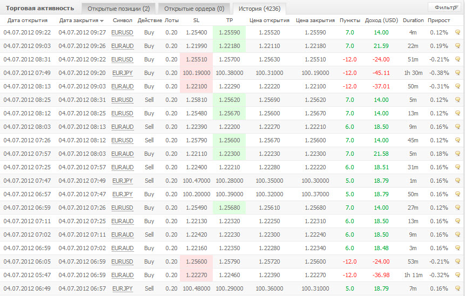Open EURAUD symbol link in trade closed 08:13
This screenshot has width=465, height=296.
(123, 127)
